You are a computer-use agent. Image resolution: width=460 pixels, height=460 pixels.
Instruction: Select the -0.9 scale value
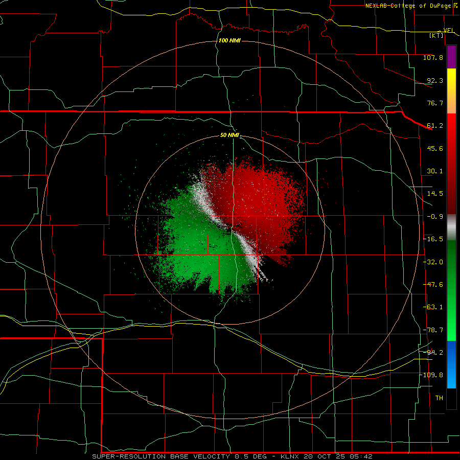[x=435, y=217]
